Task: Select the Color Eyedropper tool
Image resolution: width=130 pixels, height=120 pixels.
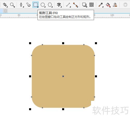Action: [101, 5]
